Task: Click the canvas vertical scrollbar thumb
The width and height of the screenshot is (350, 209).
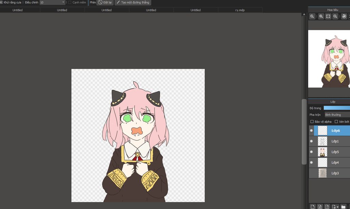Action: pyautogui.click(x=304, y=131)
